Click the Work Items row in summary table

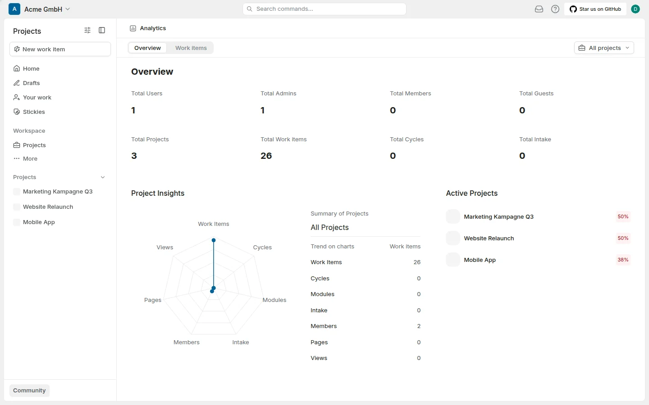pyautogui.click(x=366, y=262)
